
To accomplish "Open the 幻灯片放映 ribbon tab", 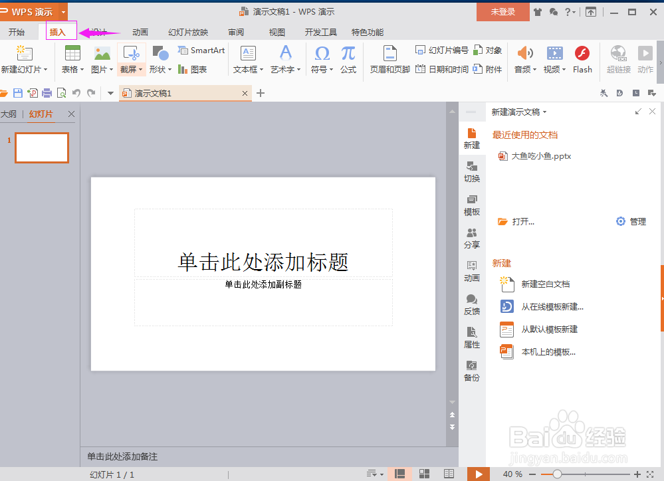I will pos(188,32).
